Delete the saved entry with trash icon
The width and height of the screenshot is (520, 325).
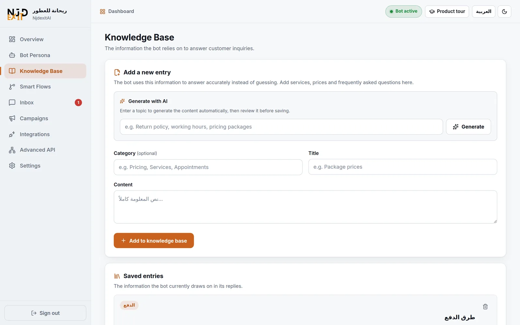pyautogui.click(x=485, y=306)
